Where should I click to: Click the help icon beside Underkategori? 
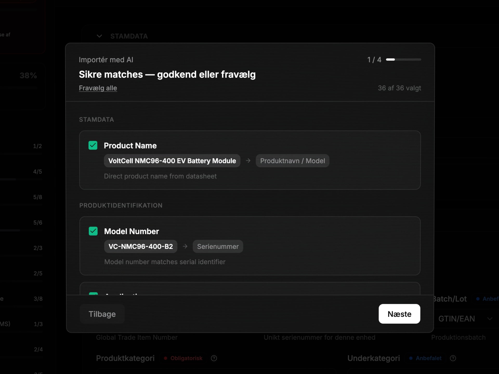coord(453,358)
